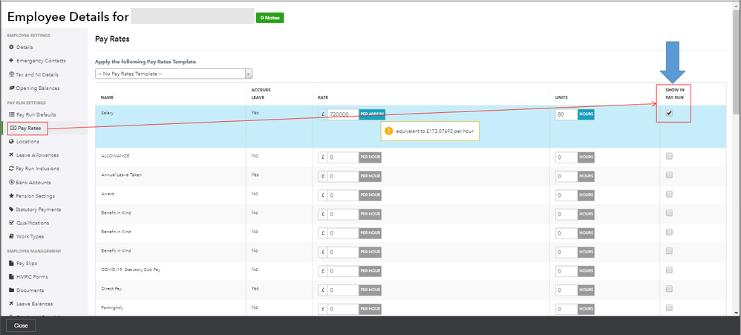741x335 pixels.
Task: Click the Details gear icon in sidebar
Action: tap(12, 48)
